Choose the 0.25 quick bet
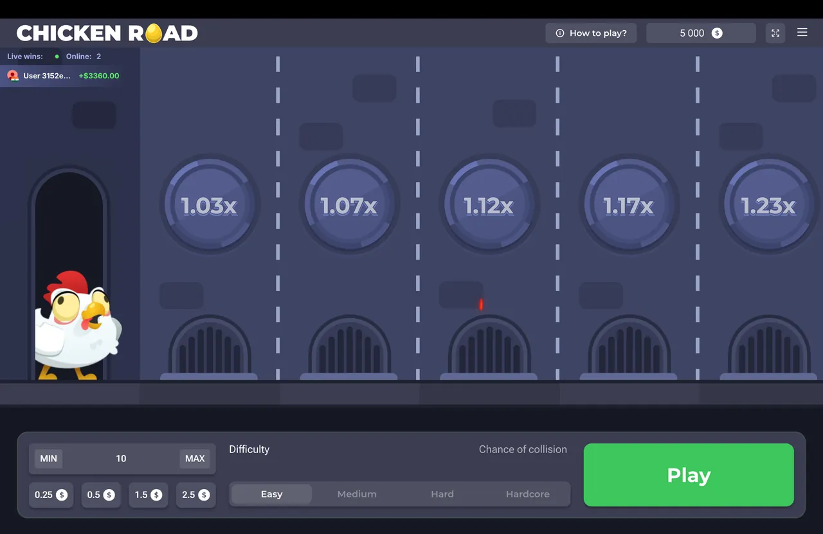 click(51, 495)
